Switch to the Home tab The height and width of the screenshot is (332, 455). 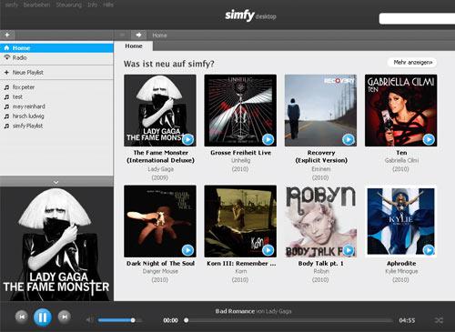pyautogui.click(x=134, y=46)
